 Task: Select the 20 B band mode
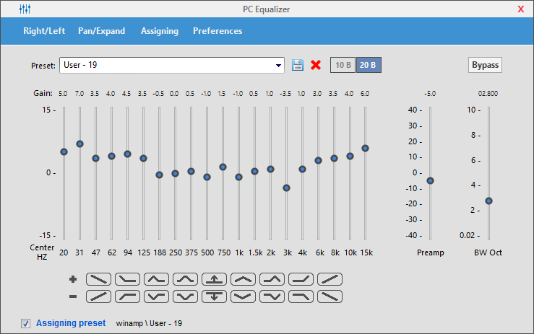click(368, 65)
